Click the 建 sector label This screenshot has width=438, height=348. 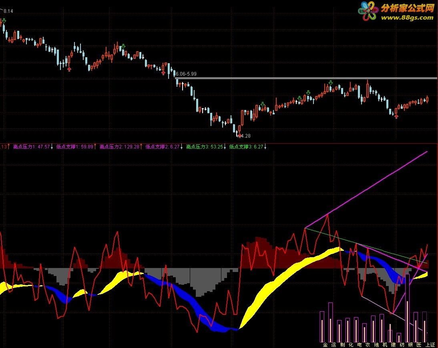(x=394, y=345)
